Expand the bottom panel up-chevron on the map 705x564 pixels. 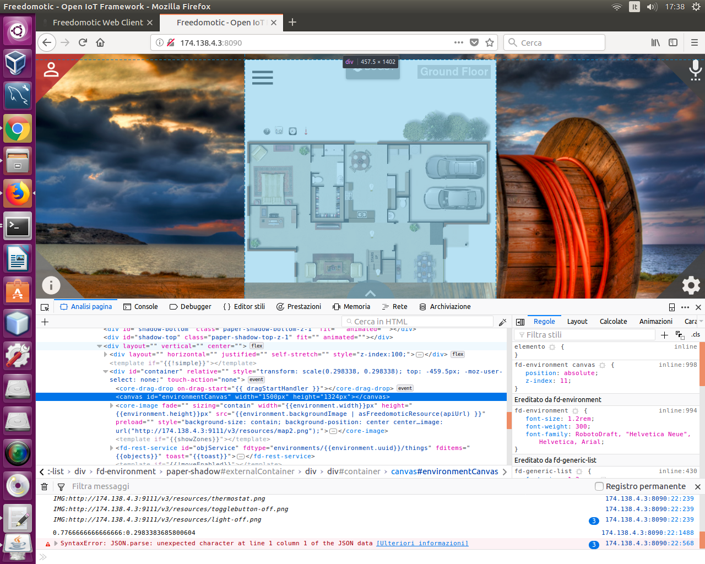370,293
